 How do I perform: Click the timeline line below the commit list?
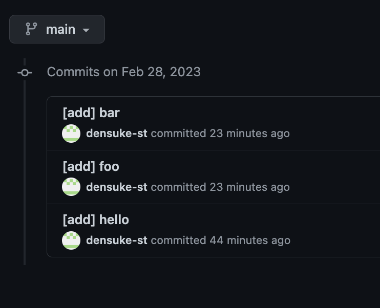25,261
